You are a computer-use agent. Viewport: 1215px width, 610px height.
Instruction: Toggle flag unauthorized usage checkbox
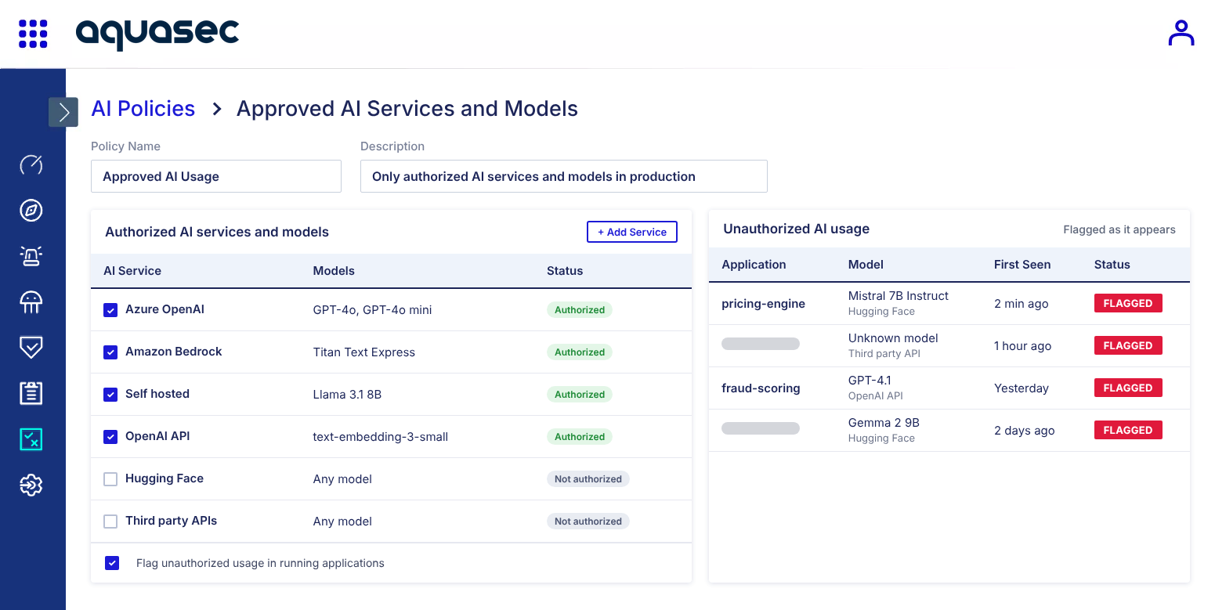point(112,563)
